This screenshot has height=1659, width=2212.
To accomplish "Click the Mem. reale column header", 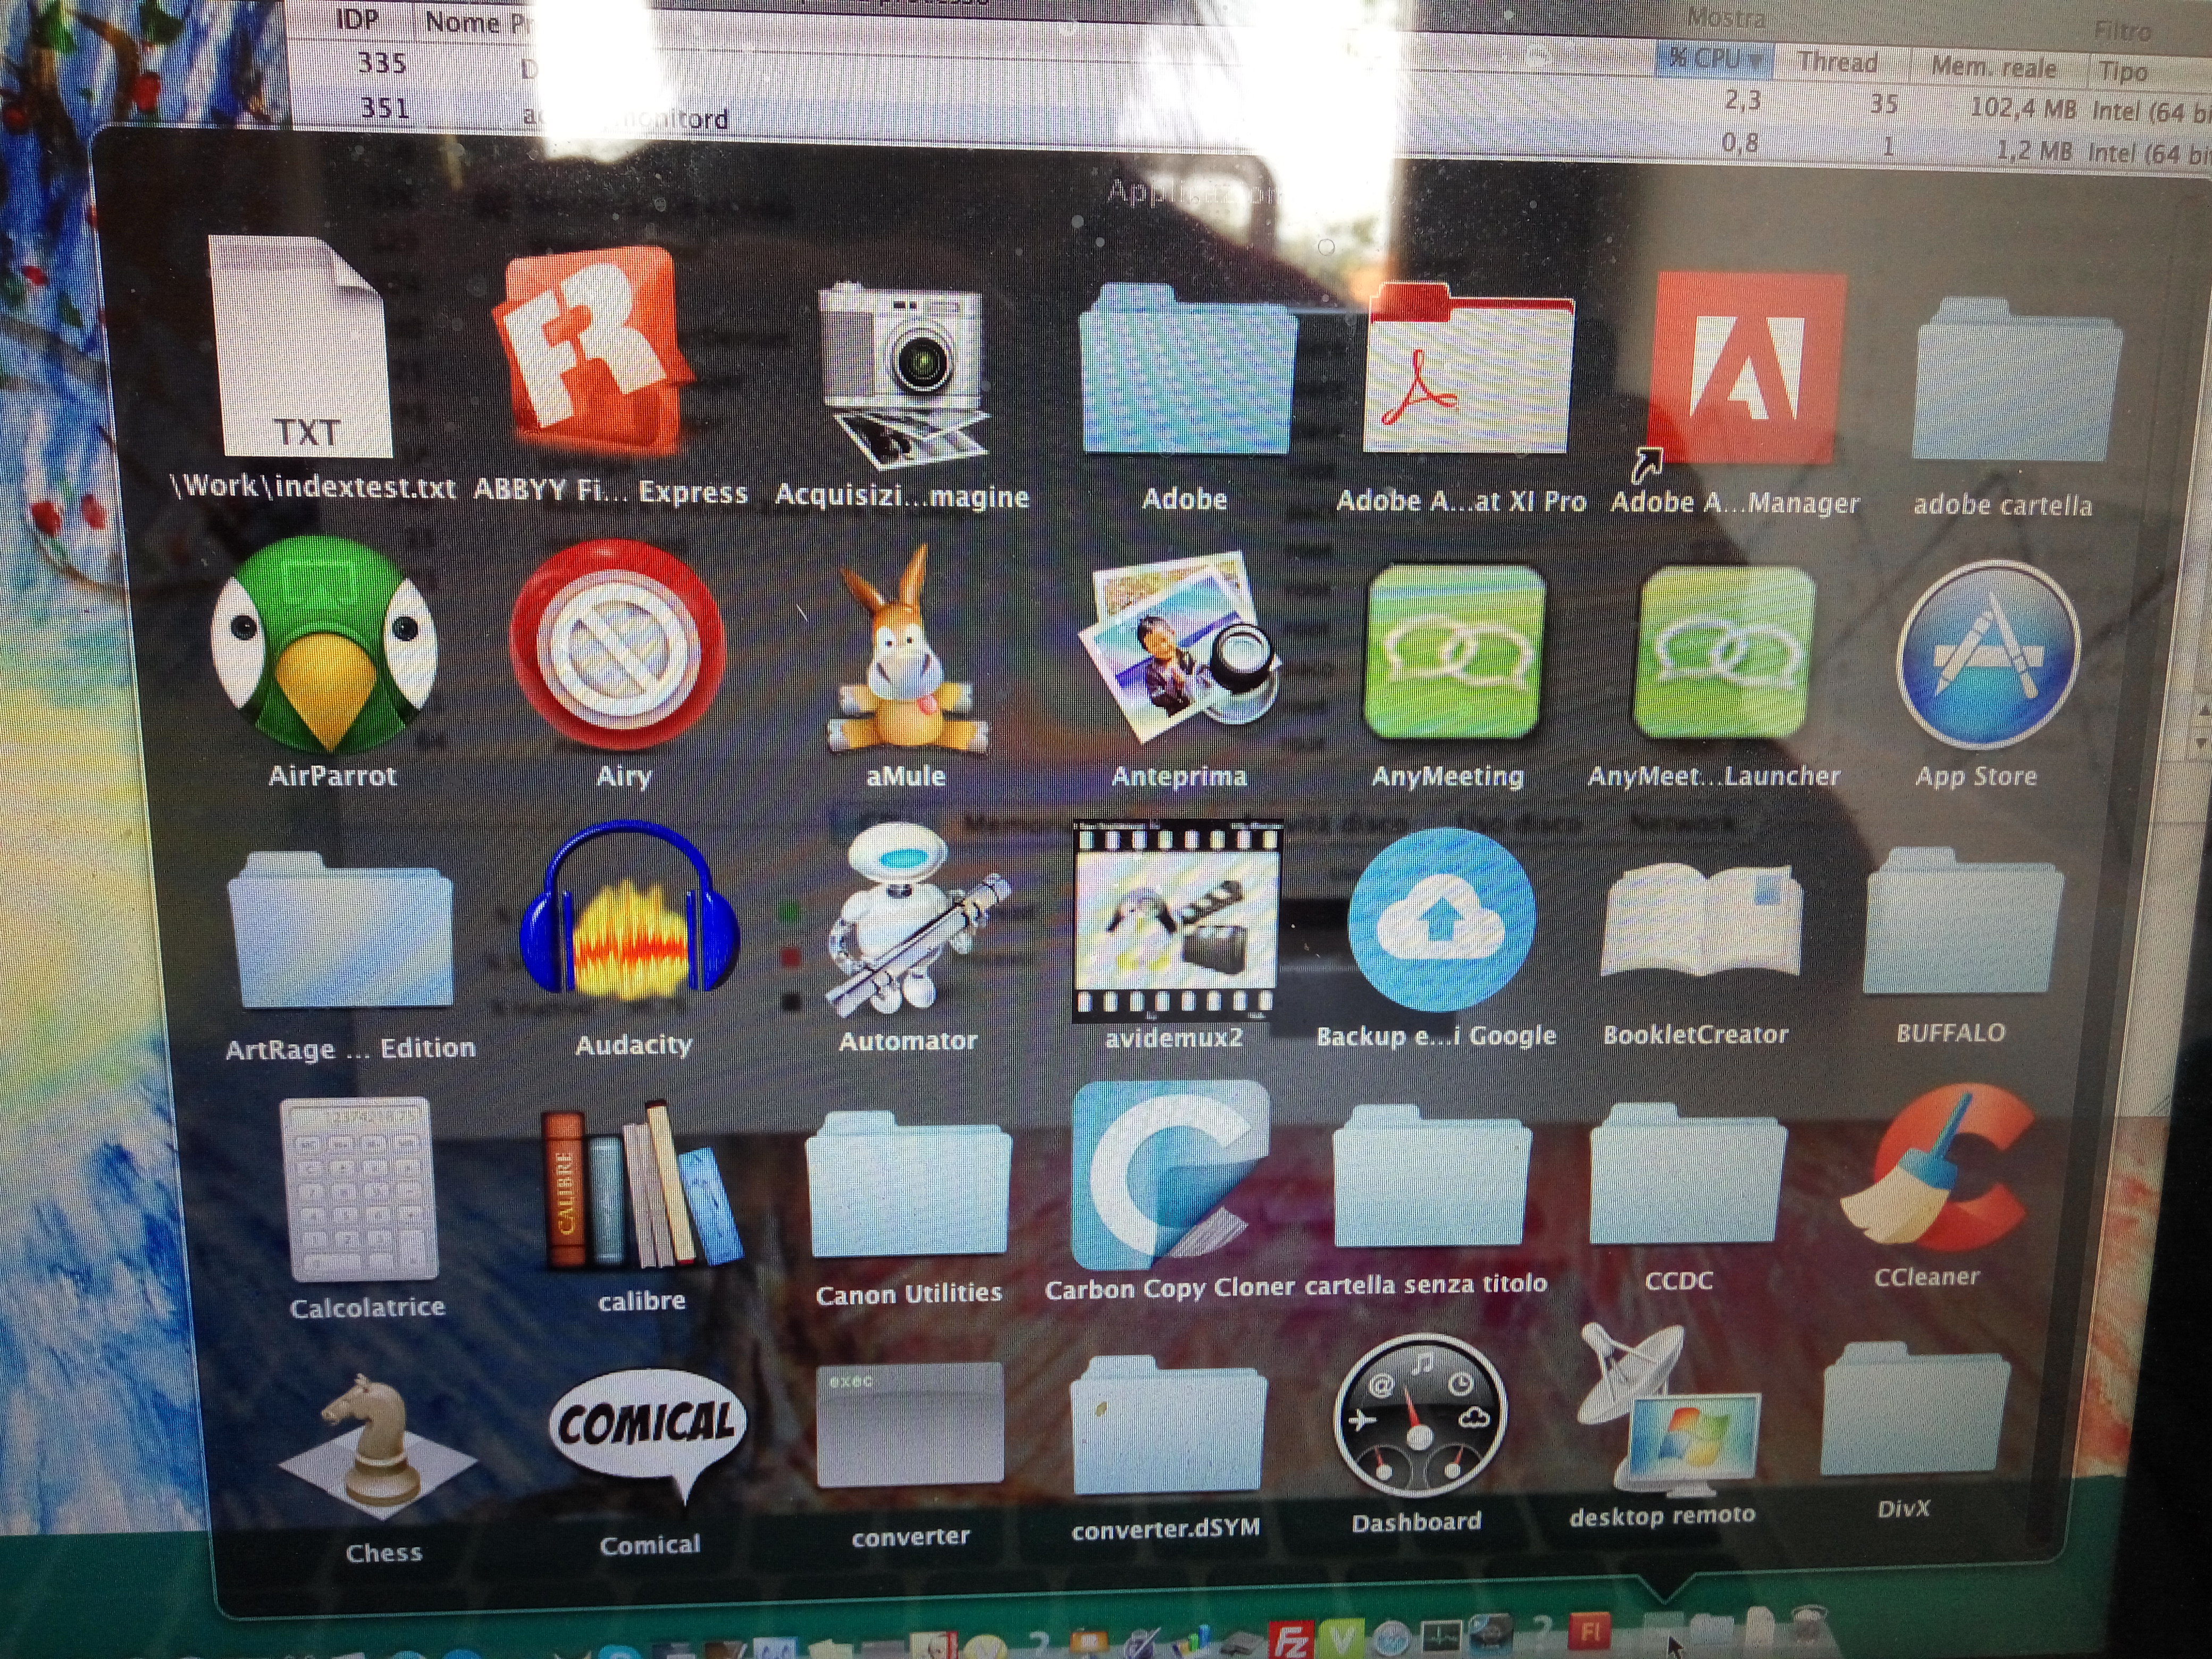I will (x=1993, y=68).
